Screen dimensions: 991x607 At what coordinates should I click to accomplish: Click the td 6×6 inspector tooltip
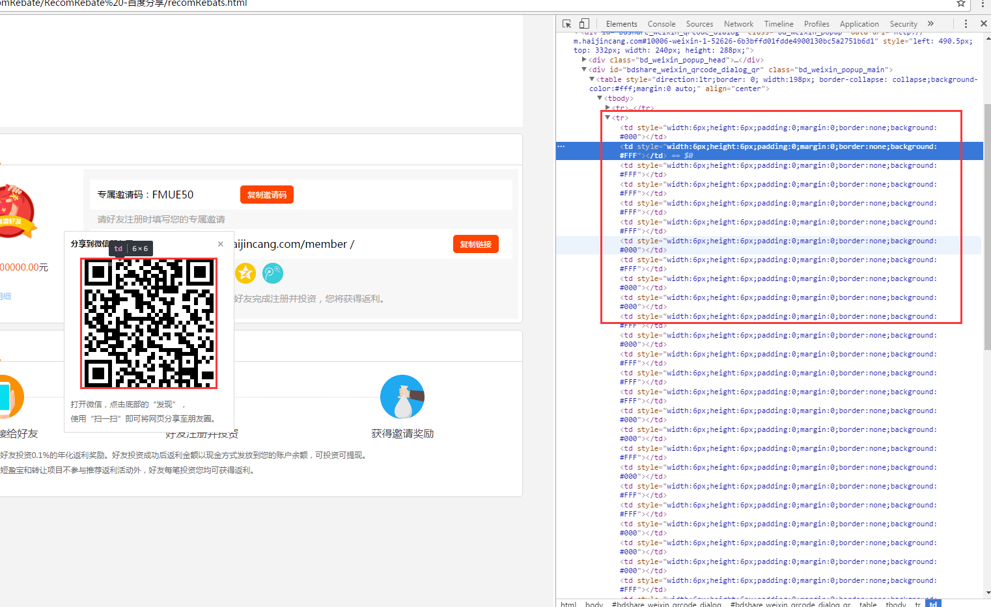point(131,249)
